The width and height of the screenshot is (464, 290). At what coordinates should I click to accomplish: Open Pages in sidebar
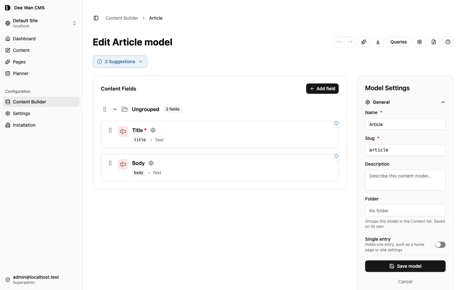tap(41, 62)
